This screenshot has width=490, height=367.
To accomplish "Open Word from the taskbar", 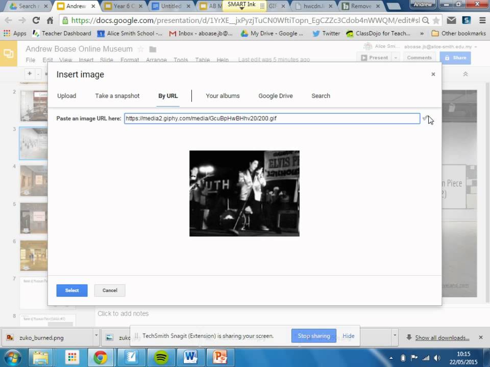I will click(x=190, y=358).
